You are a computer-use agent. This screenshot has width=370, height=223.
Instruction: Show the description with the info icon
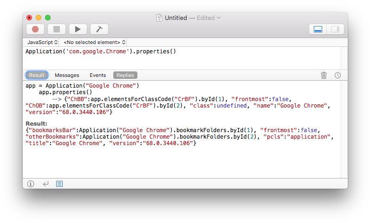[x=31, y=184]
